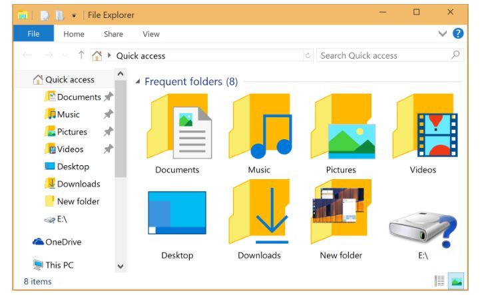
Task: Open the E:\ drive large icon
Action: point(423,230)
